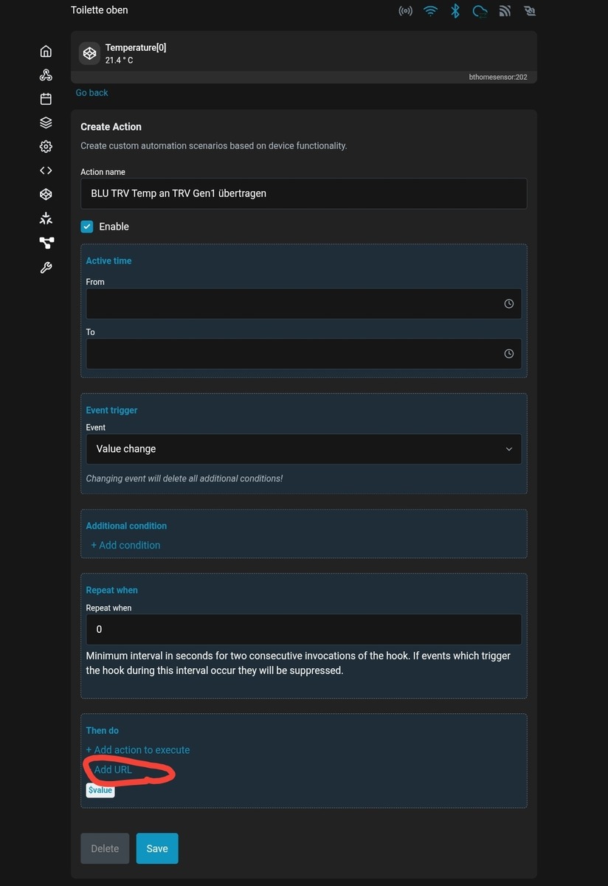Open the Home page in sidebar
Viewport: 608px width, 886px height.
click(x=46, y=51)
